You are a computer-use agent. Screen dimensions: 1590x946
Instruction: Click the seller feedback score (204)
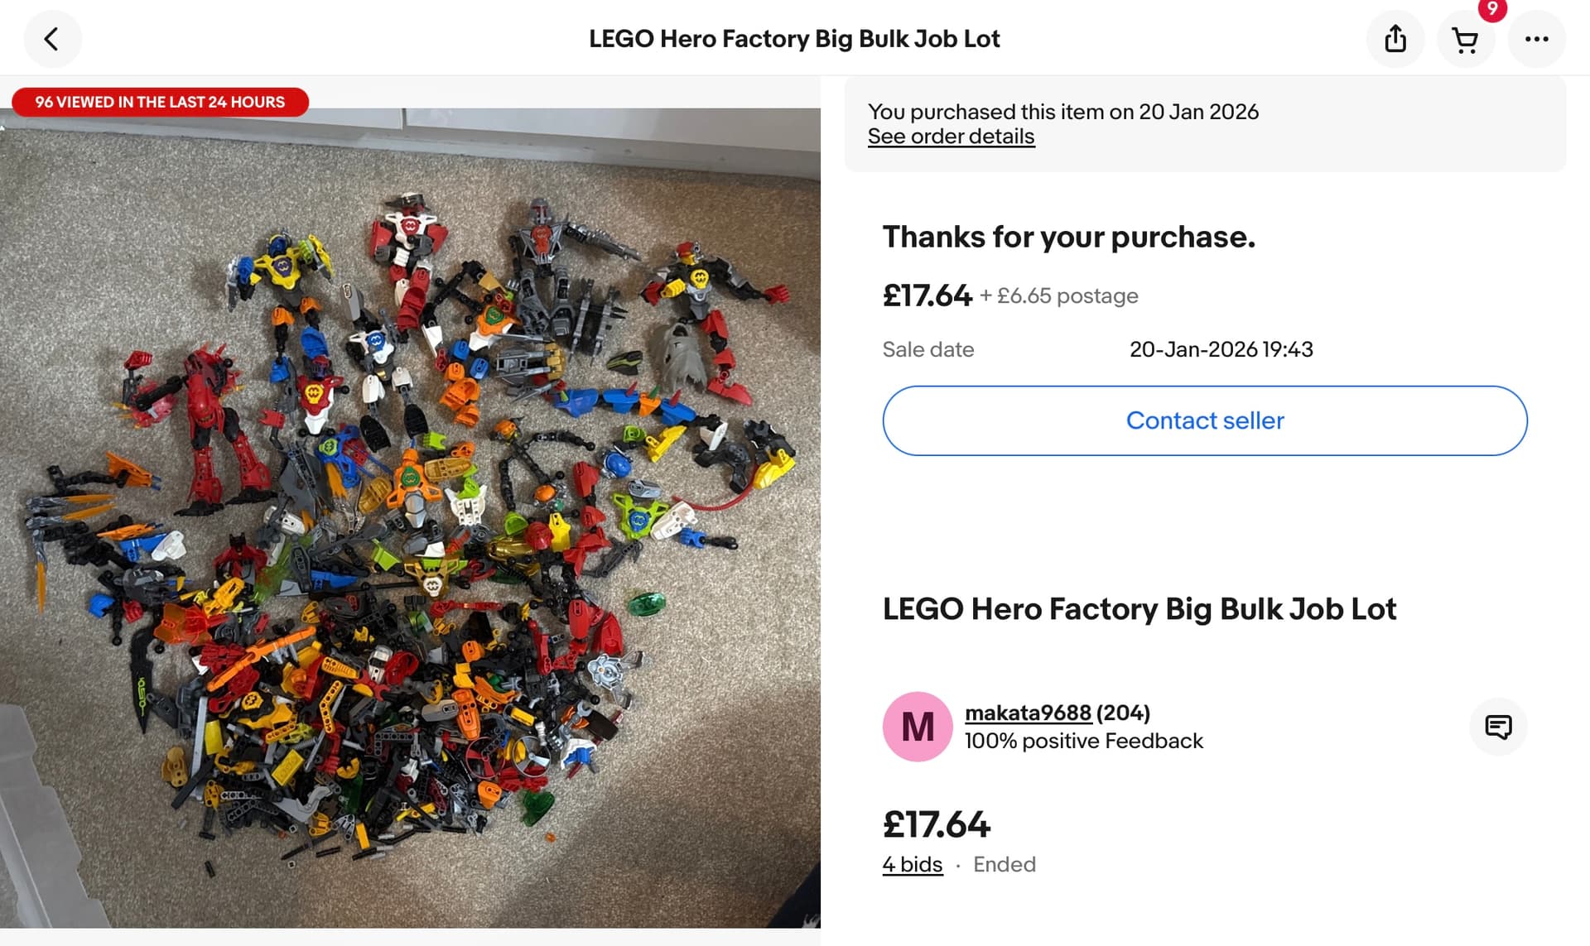click(1123, 713)
